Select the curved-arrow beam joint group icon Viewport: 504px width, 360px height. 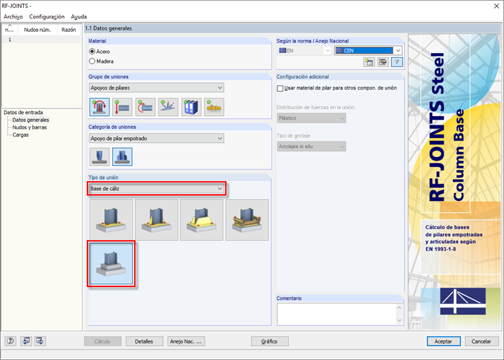coord(145,107)
